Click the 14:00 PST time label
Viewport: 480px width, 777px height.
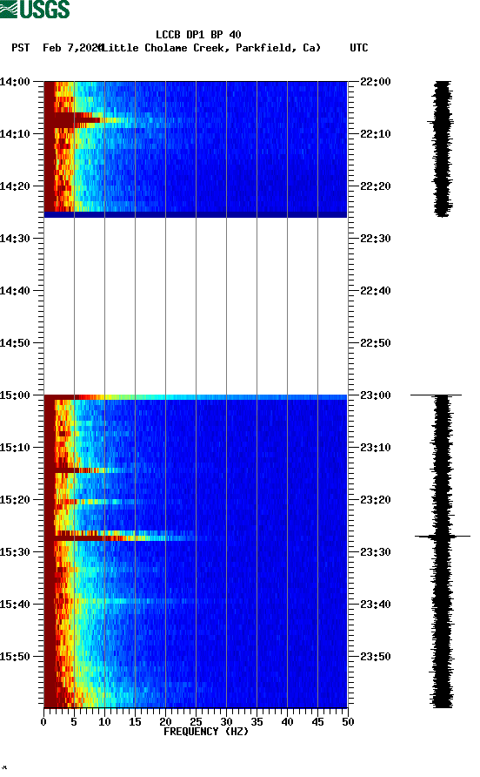pyautogui.click(x=16, y=82)
